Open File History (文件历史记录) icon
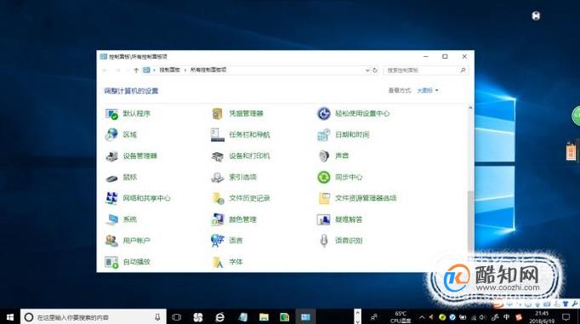 [x=218, y=198]
